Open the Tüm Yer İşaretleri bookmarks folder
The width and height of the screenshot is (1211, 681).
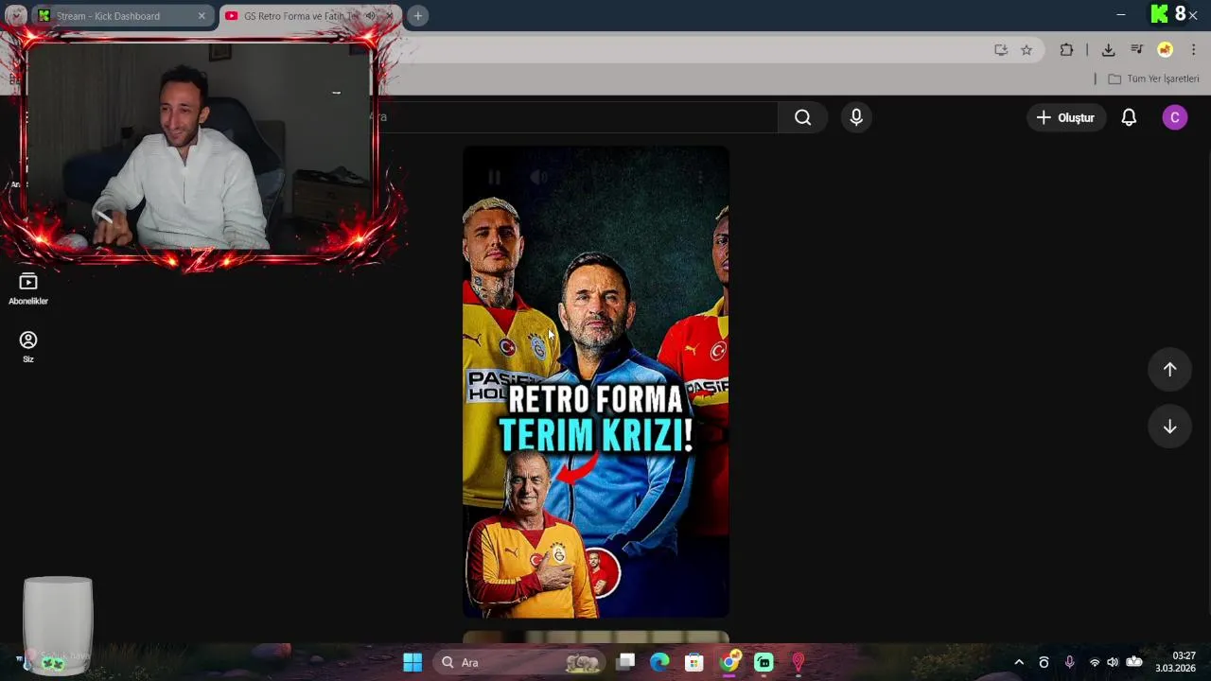(1153, 79)
